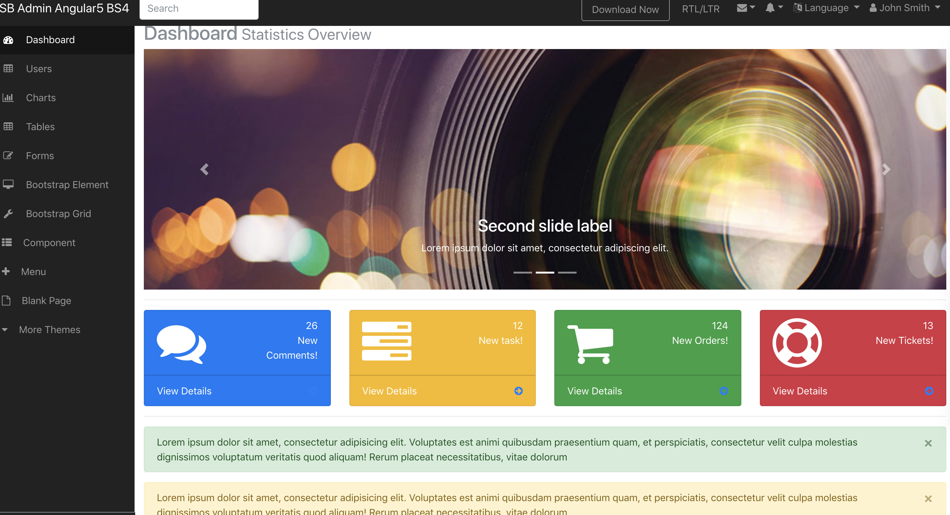Select the first carousel slide indicator
950x515 pixels.
click(x=523, y=273)
